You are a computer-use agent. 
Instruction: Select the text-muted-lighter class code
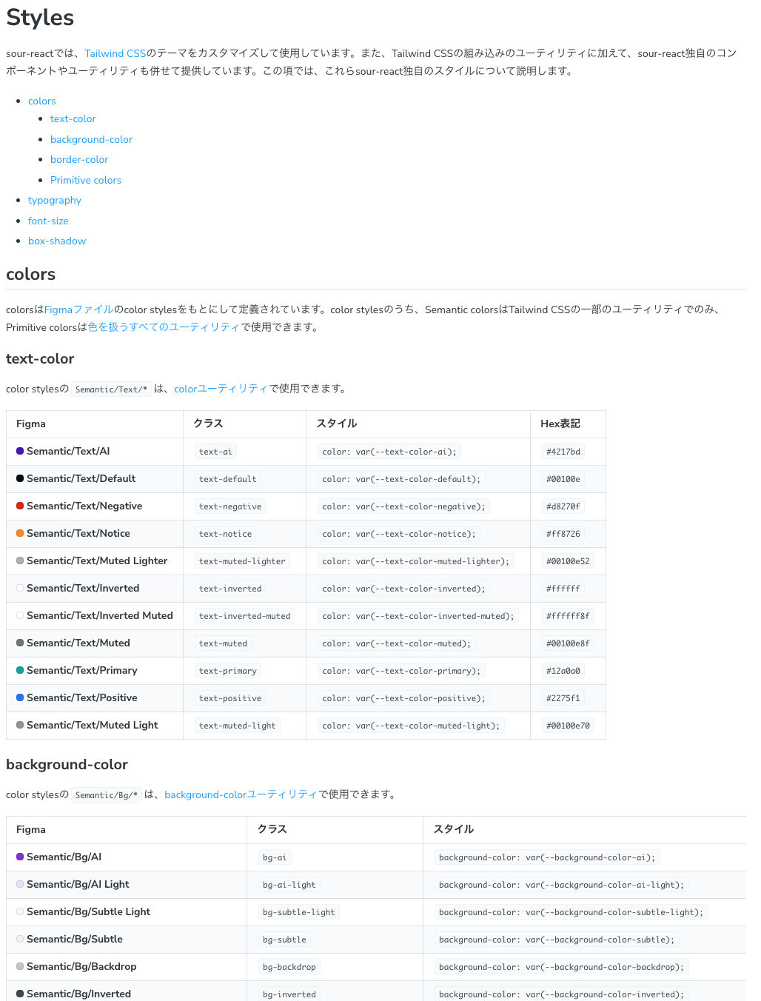[242, 561]
